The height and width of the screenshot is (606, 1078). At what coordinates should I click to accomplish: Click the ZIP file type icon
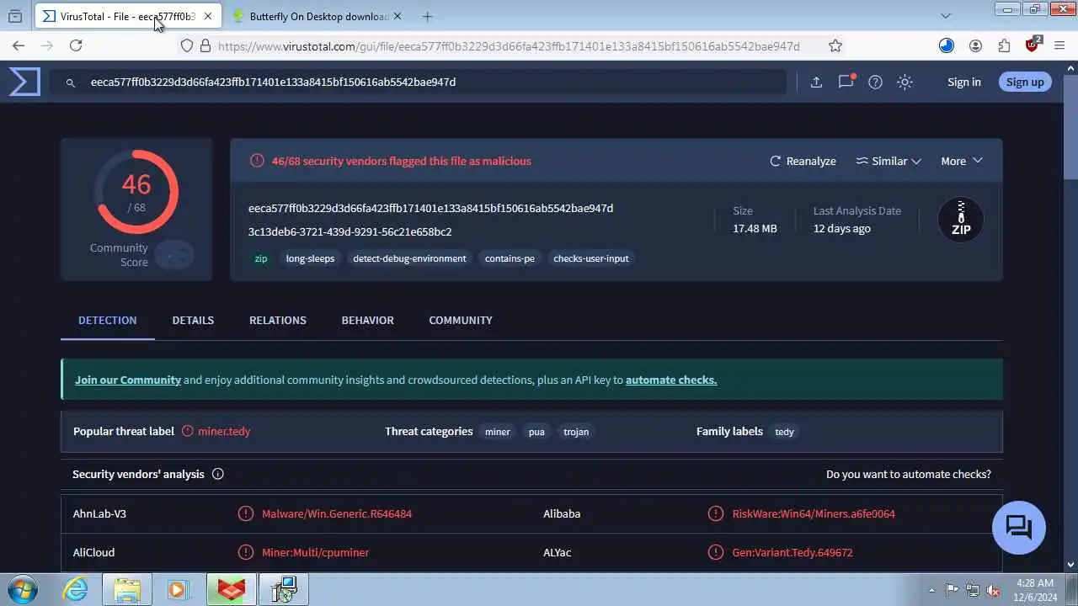point(961,220)
